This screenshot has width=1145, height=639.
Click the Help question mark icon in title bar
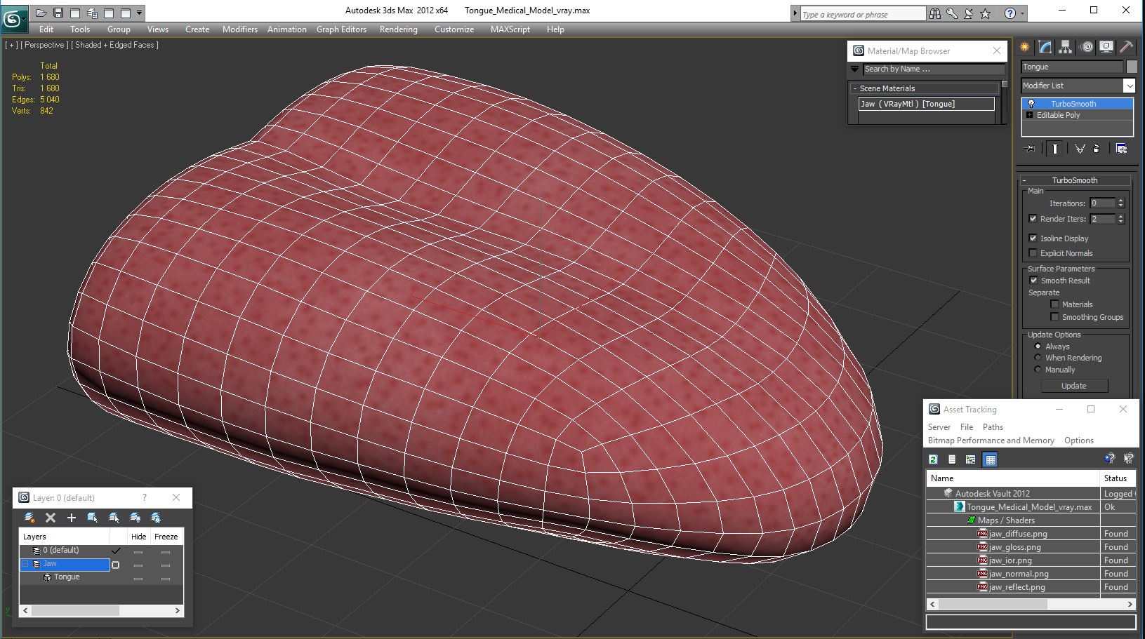[1010, 13]
